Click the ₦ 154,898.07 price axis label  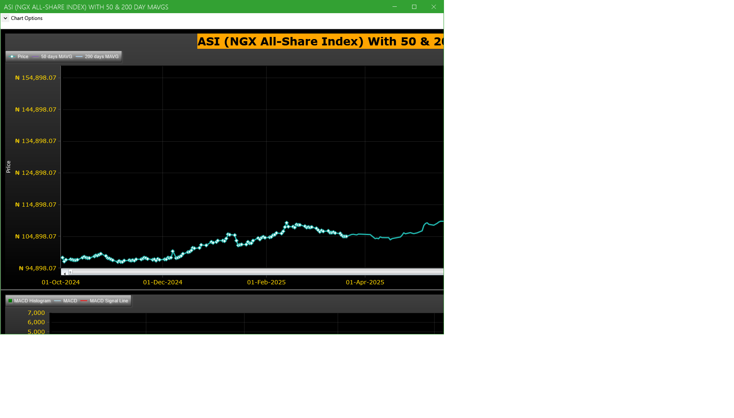[x=36, y=77]
